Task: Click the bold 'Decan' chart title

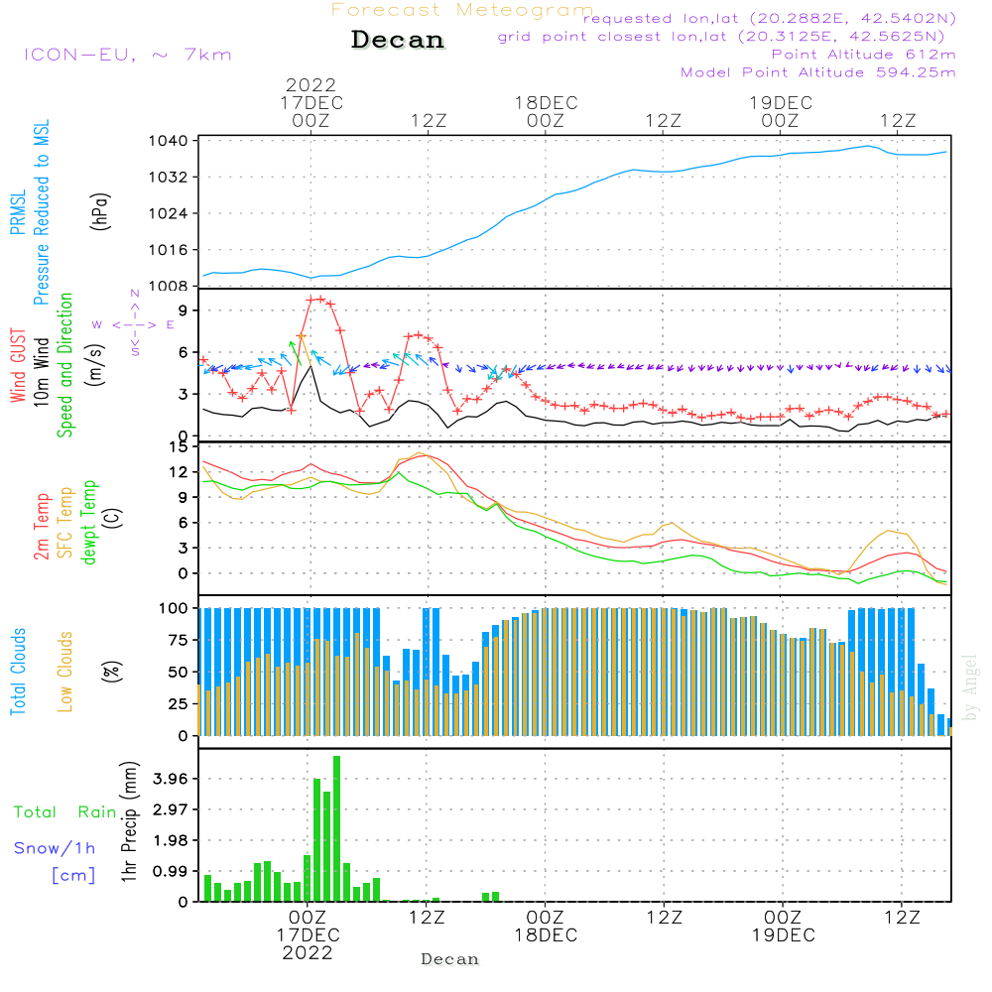Action: (398, 40)
